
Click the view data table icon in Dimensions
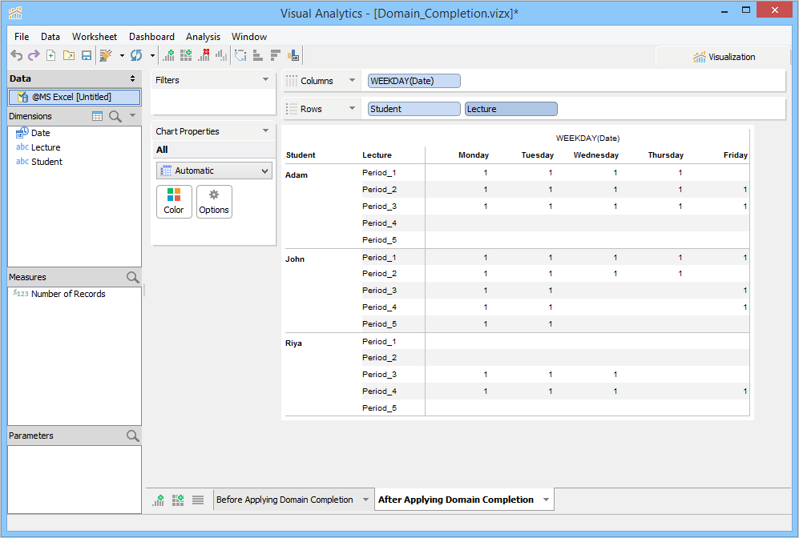tap(97, 116)
